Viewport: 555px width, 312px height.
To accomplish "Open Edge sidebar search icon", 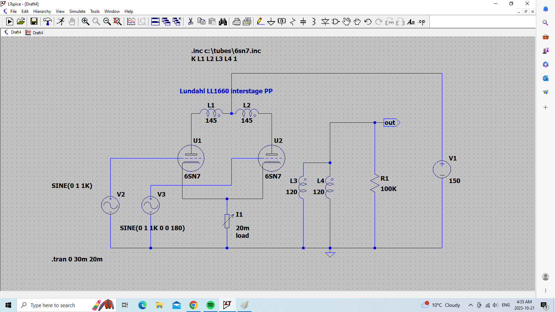I will tap(545, 23).
